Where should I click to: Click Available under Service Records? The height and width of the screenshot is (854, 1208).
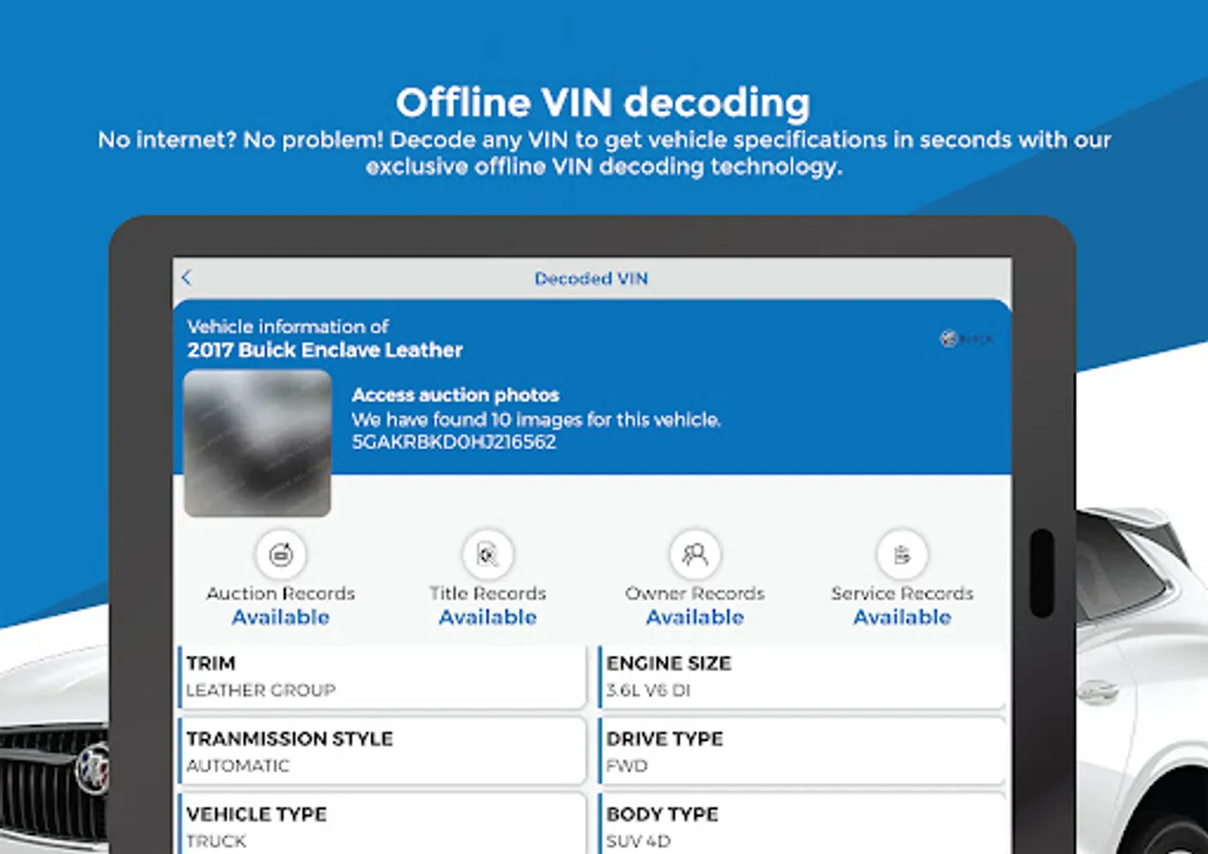coord(901,618)
